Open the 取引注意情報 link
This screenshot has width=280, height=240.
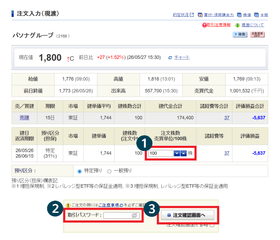[218, 25]
